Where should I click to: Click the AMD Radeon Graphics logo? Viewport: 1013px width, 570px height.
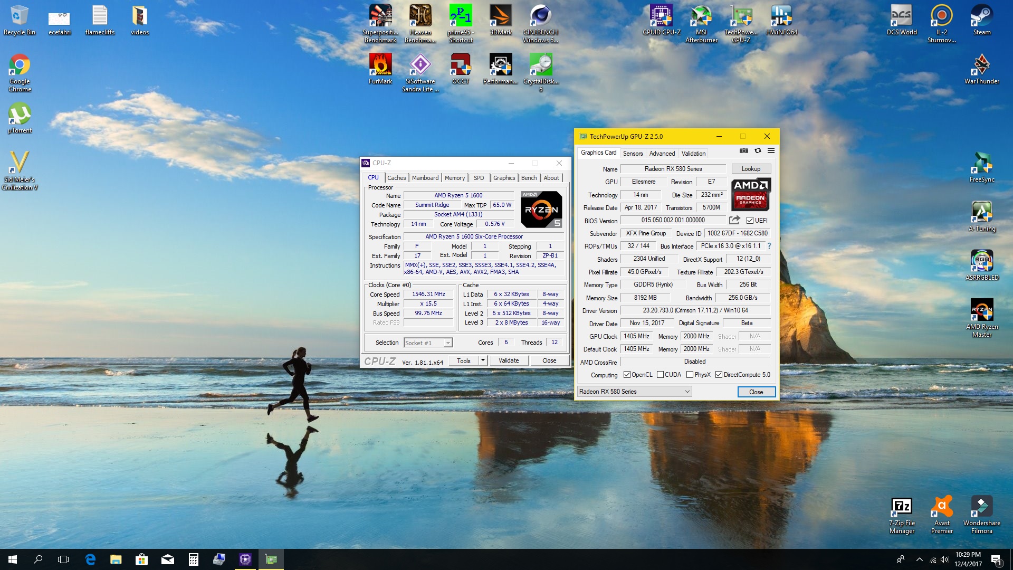click(x=751, y=194)
